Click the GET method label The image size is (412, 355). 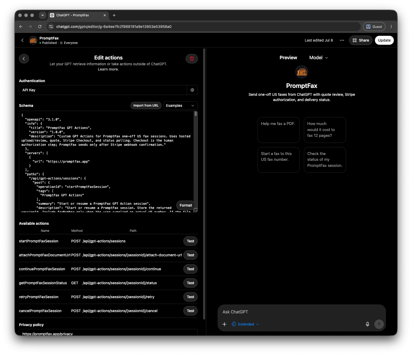[75, 283]
